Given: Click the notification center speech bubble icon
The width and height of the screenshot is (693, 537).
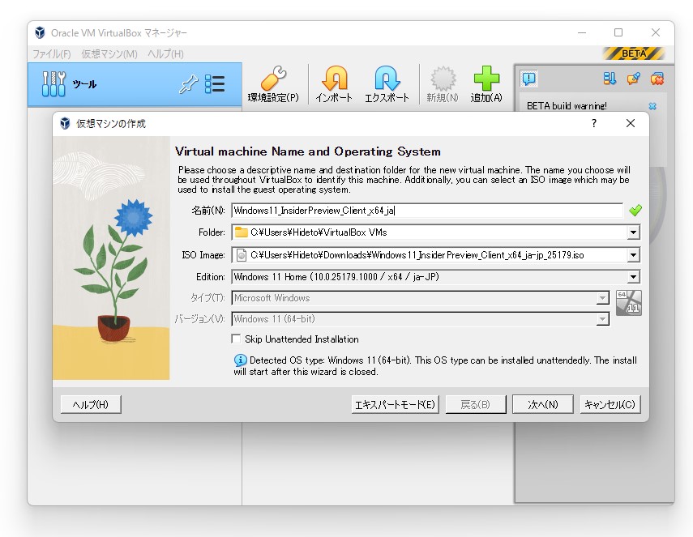Looking at the screenshot, I should coord(529,79).
